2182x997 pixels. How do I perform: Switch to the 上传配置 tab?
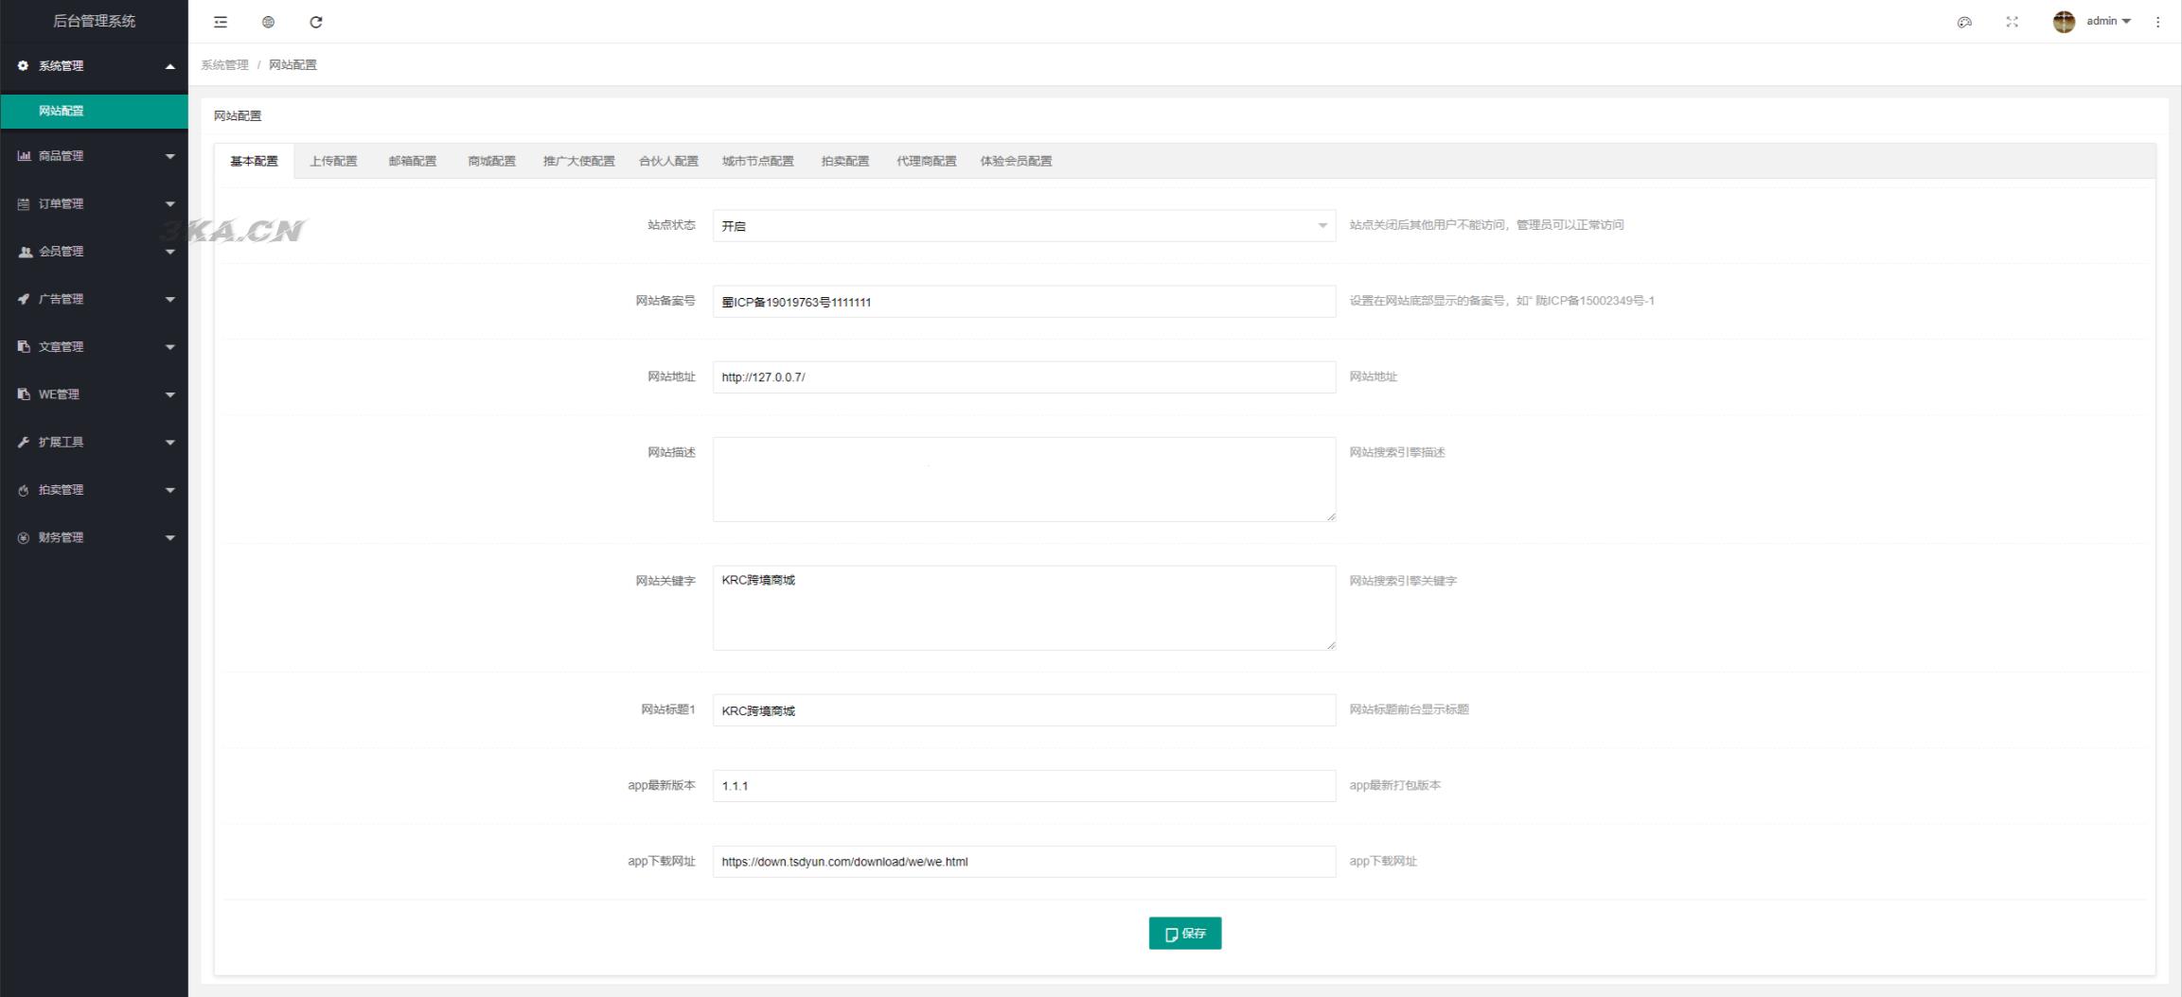tap(333, 161)
